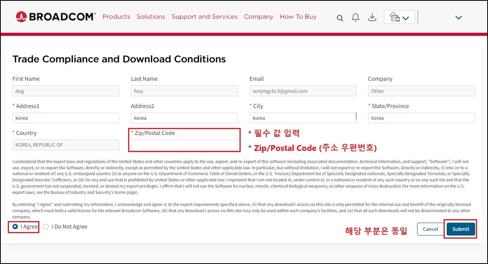Open the cloud building division dropdown
Viewport: 488px width, 264px height.
point(399,17)
